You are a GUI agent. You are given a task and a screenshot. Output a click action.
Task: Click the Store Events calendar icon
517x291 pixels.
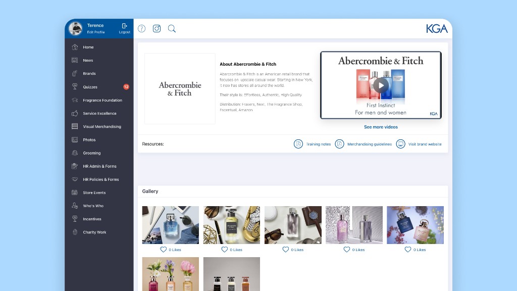(x=75, y=192)
